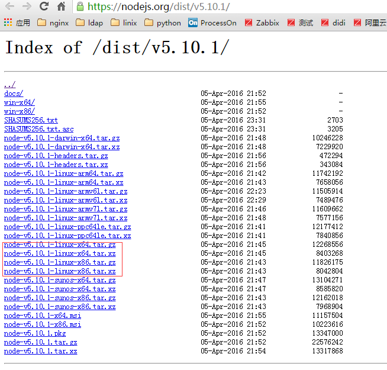Download node-v5.10.1.pkg file
Viewport: 387px width, 370px height.
pyautogui.click(x=35, y=333)
